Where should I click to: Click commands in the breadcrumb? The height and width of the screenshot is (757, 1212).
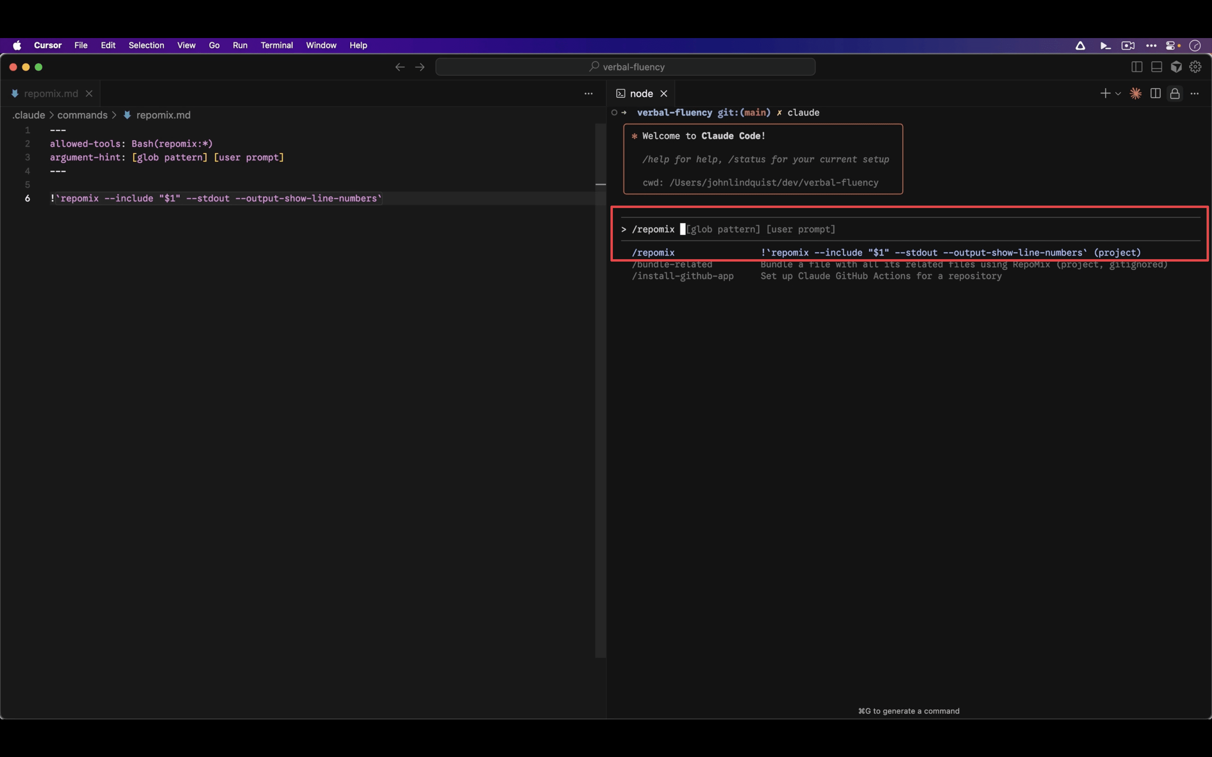pos(83,115)
